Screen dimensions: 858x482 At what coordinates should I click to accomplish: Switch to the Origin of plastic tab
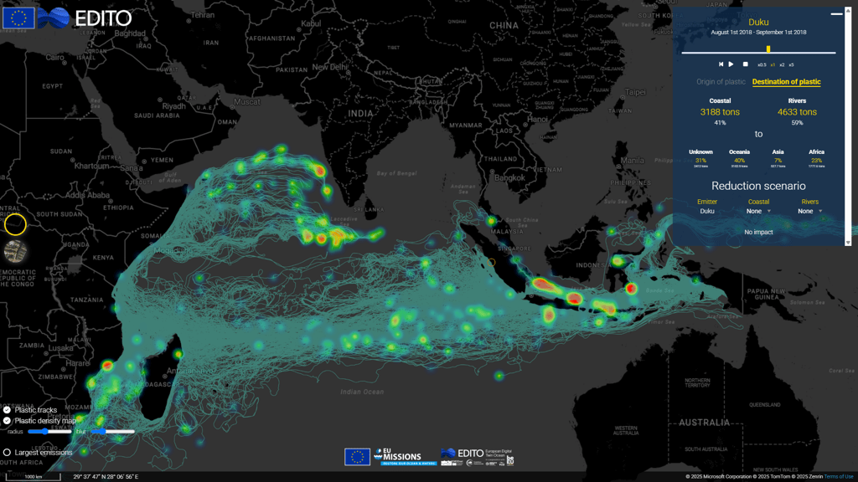(721, 82)
